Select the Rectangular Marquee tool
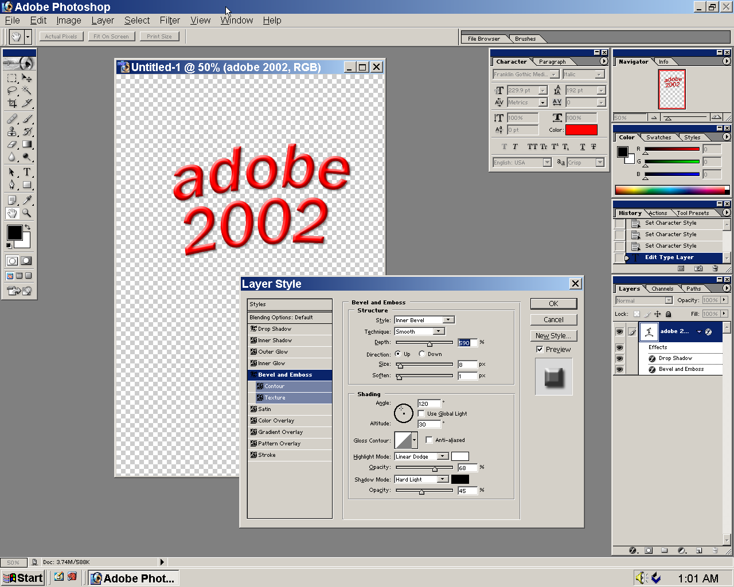This screenshot has height=587, width=734. (12, 78)
